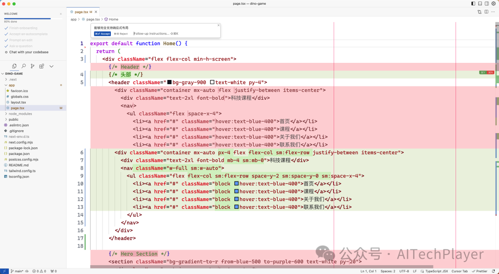Open the settings gear in title bar

pyautogui.click(x=493, y=3)
